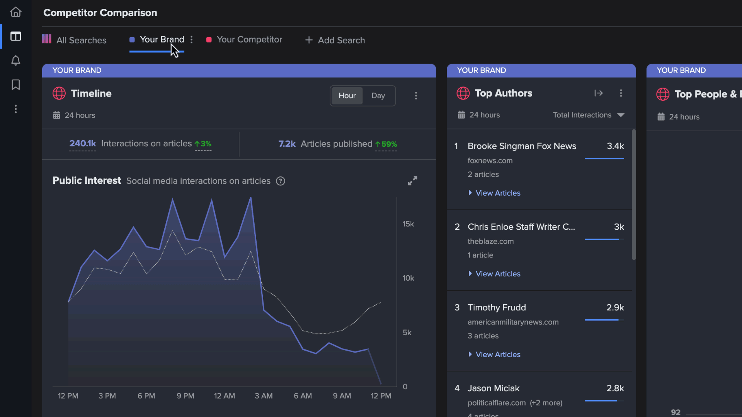
Task: Open the sidebar overflow menu icon
Action: 15,109
